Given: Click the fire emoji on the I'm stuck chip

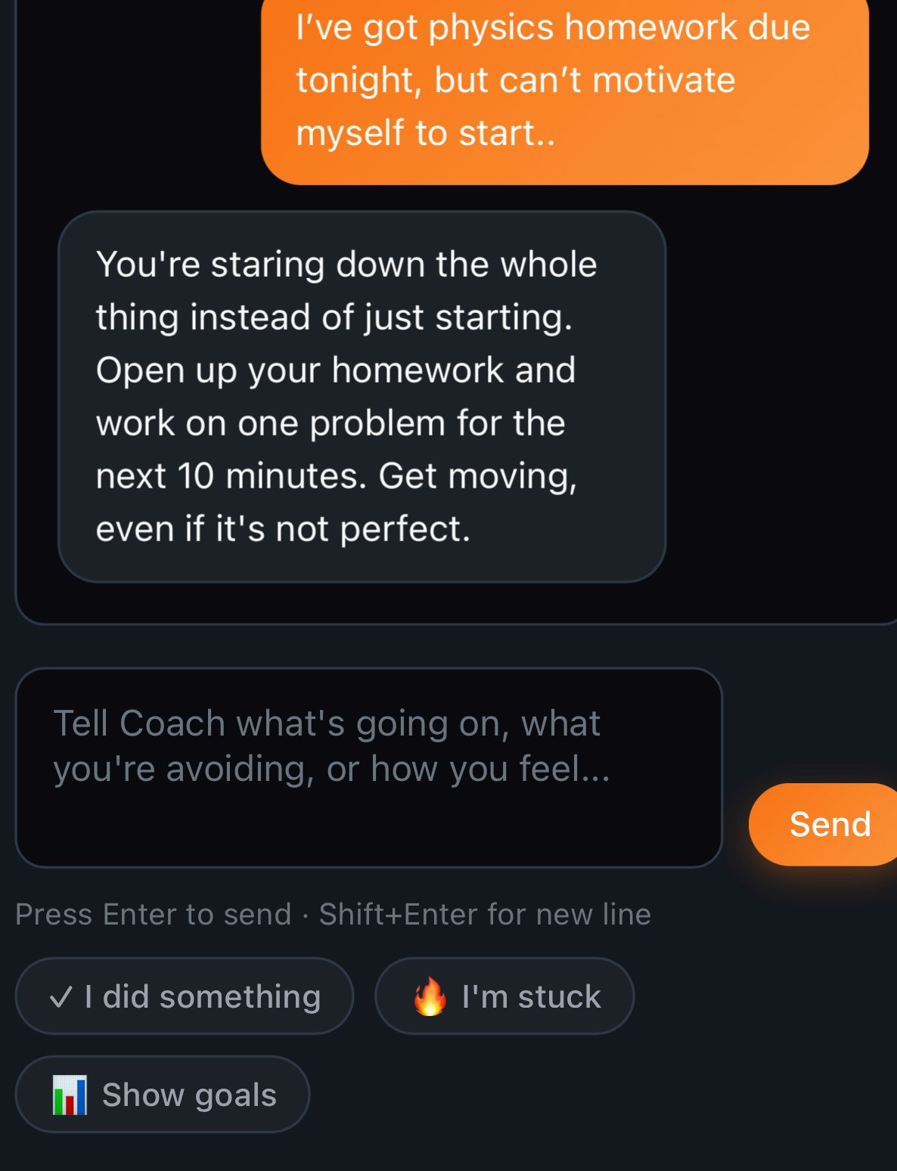Looking at the screenshot, I should [430, 996].
